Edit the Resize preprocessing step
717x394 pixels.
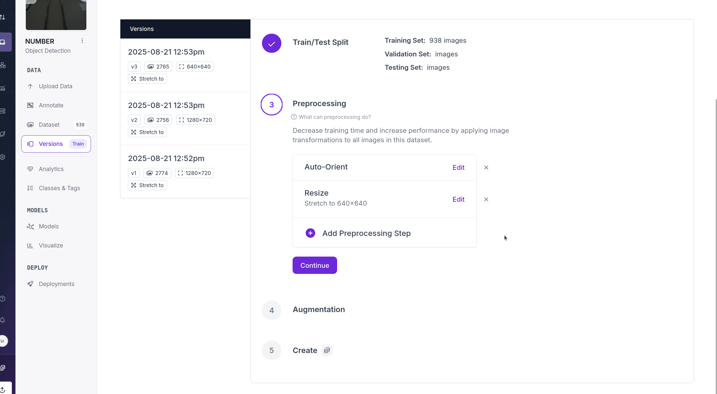coord(458,200)
